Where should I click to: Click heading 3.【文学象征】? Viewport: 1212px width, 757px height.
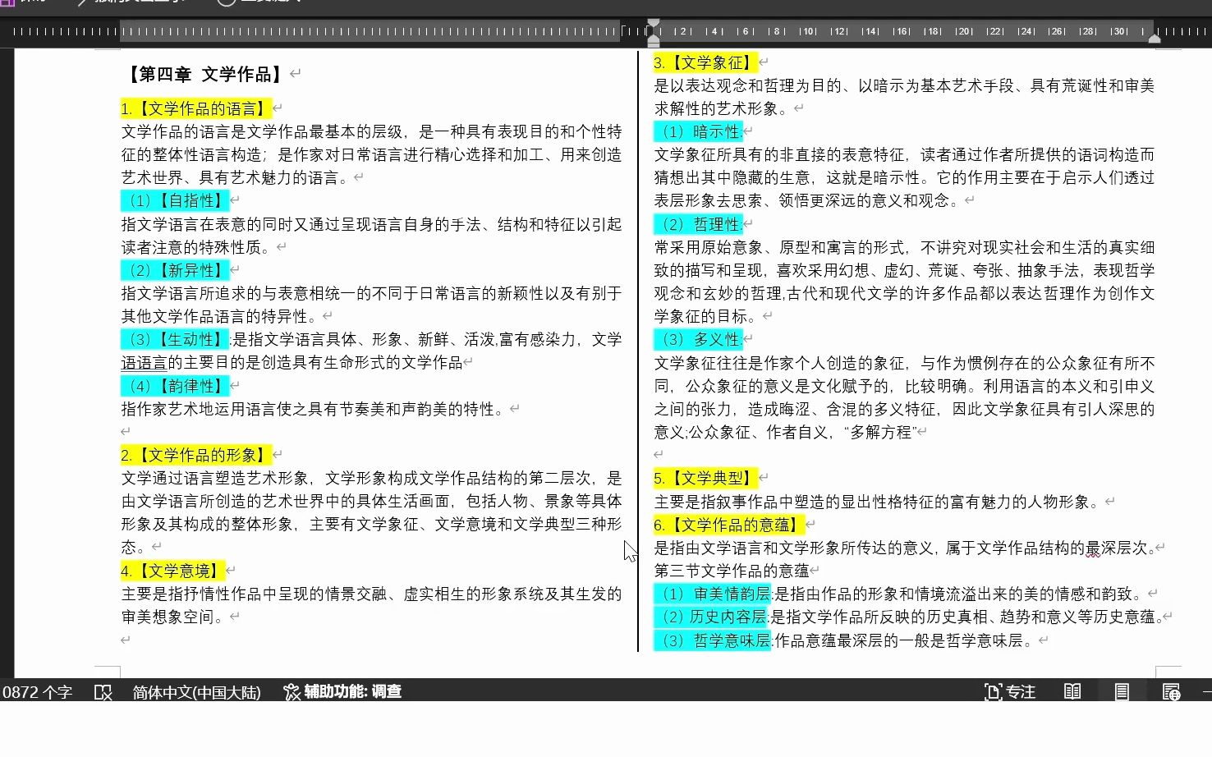[705, 62]
